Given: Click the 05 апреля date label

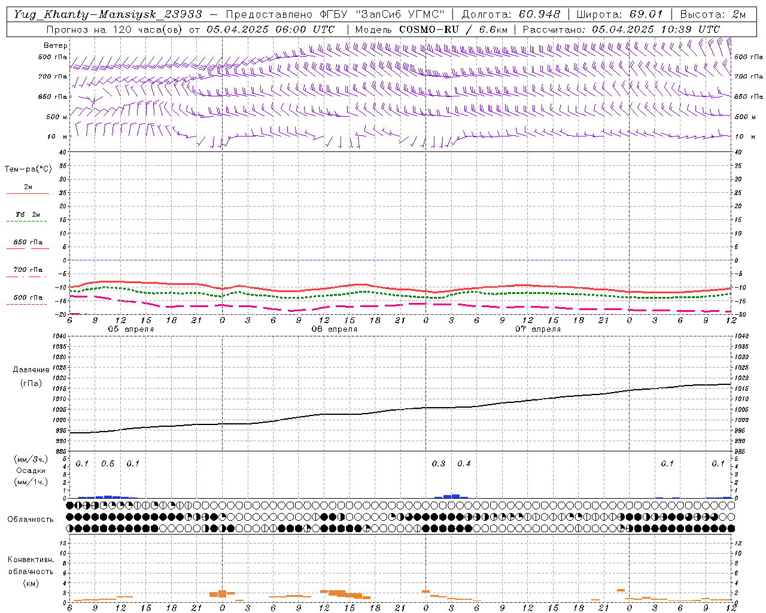Looking at the screenshot, I should (130, 329).
